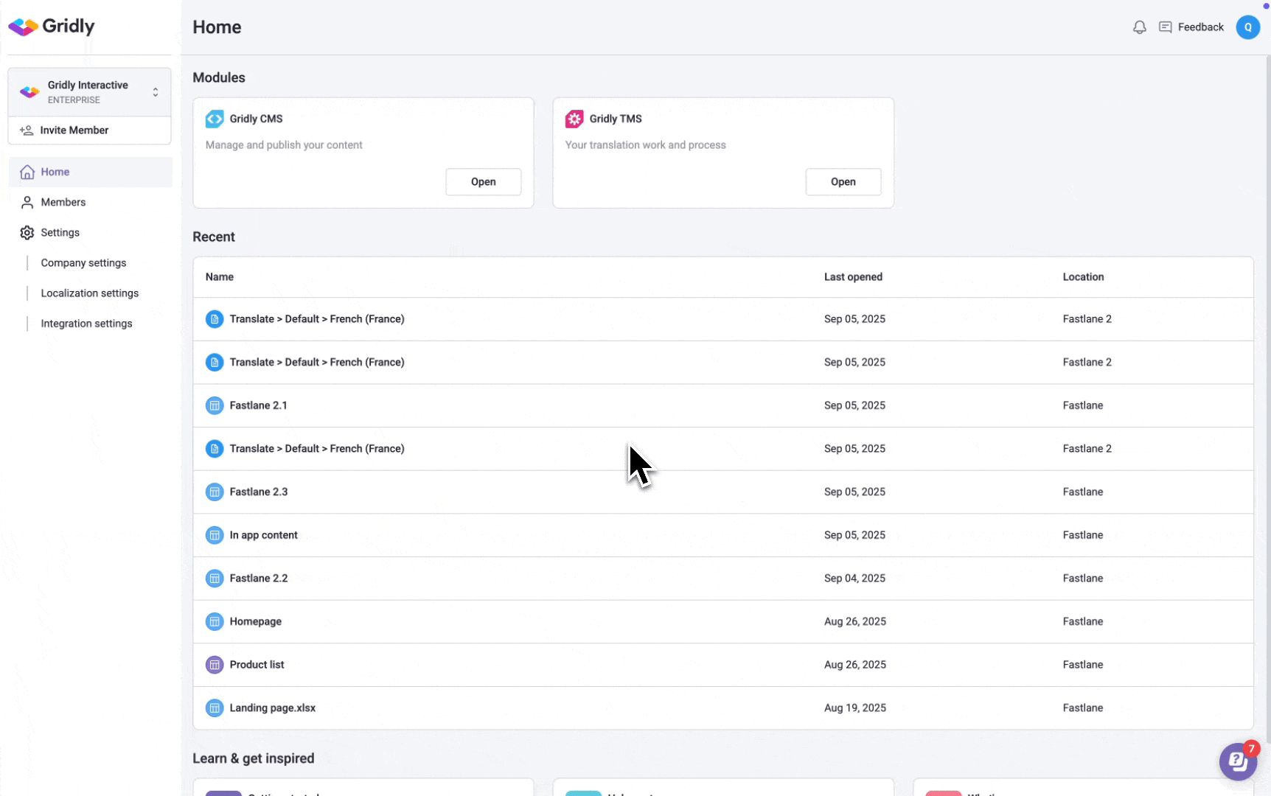Click the Members person icon

tap(27, 202)
